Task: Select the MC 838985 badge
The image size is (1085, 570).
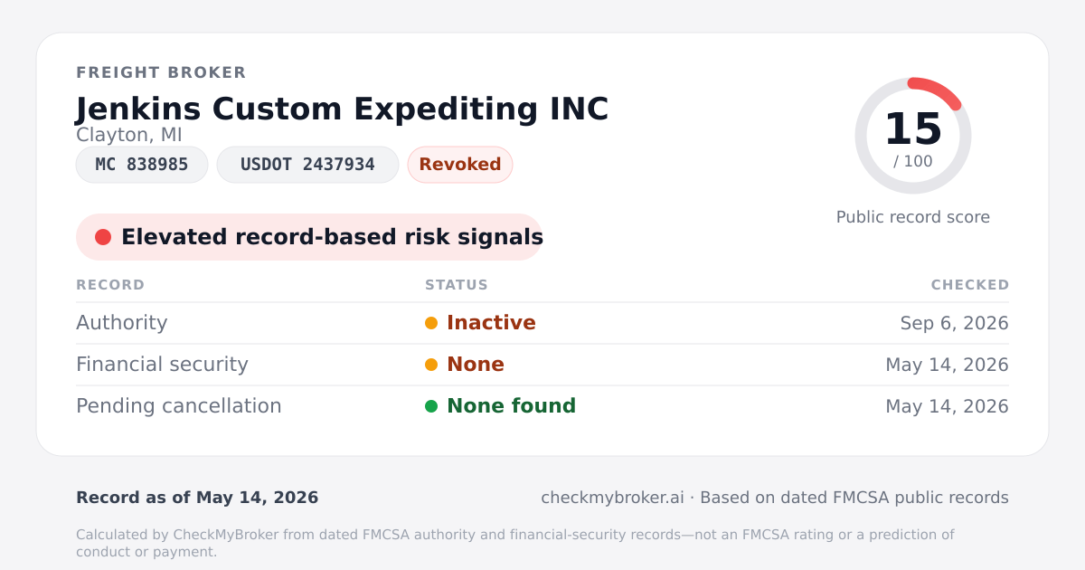Action: pyautogui.click(x=142, y=165)
